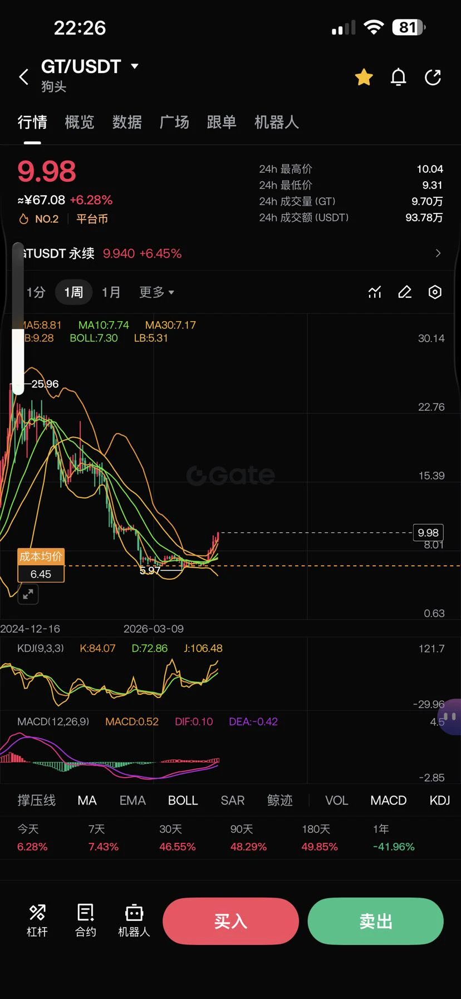The width and height of the screenshot is (461, 999).
Task: Tap the 24h 最低价 9.31 value
Action: (x=433, y=185)
